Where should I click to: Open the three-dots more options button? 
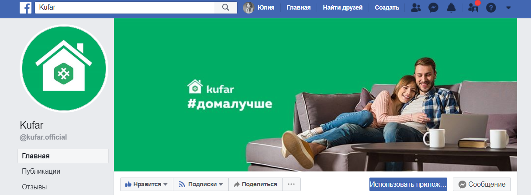pos(291,184)
